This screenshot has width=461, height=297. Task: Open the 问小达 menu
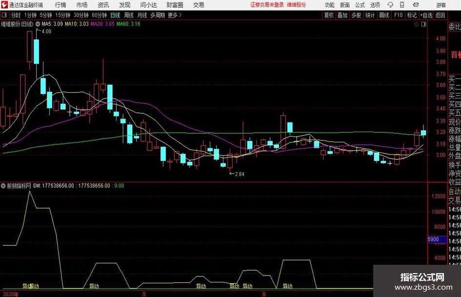pos(148,5)
